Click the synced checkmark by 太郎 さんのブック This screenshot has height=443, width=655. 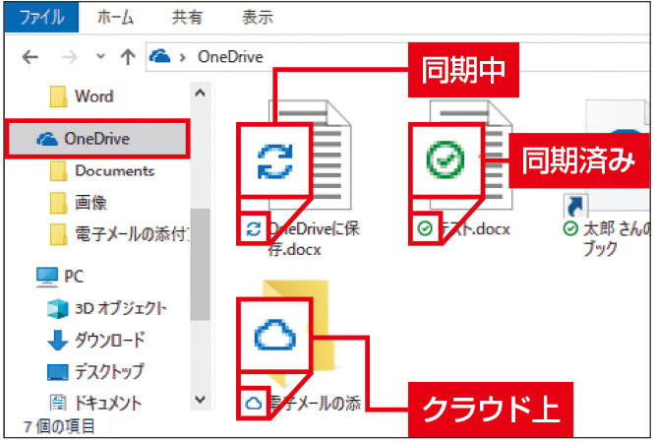[x=570, y=228]
